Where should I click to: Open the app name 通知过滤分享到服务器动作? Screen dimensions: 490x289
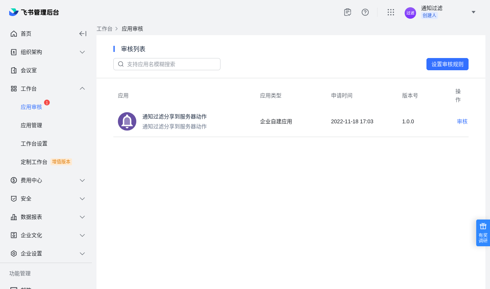coord(175,116)
